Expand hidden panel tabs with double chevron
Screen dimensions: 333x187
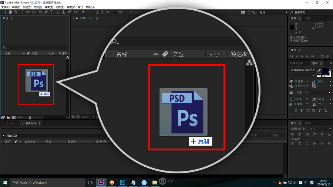coord(331,63)
